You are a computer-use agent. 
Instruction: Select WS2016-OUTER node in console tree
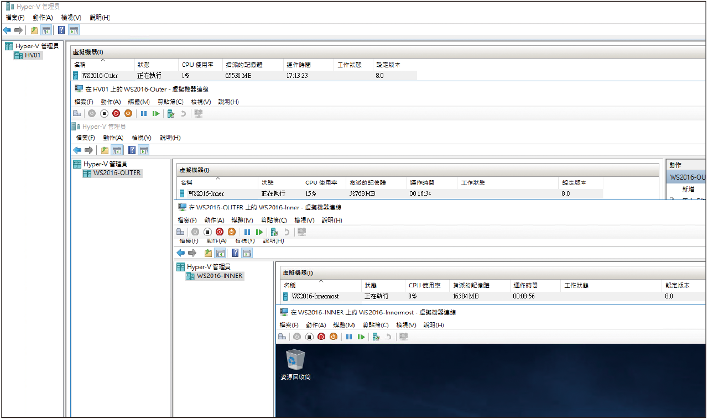112,173
